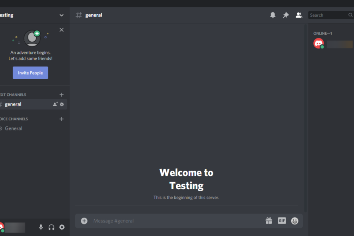Image resolution: width=354 pixels, height=236 pixels.
Task: Open notification settings bell icon
Action: pyautogui.click(x=273, y=15)
